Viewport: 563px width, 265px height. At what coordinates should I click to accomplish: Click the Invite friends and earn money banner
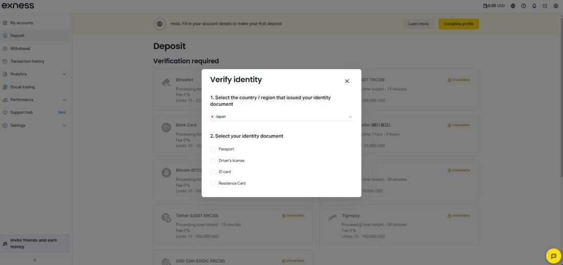(35, 244)
